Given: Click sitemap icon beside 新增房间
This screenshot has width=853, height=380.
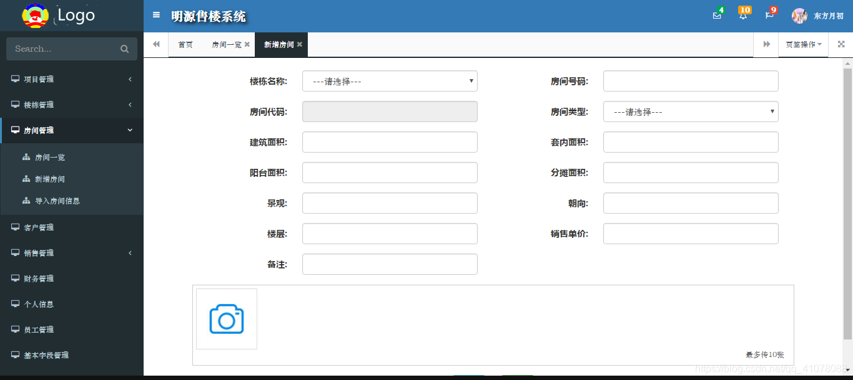Looking at the screenshot, I should pos(26,179).
